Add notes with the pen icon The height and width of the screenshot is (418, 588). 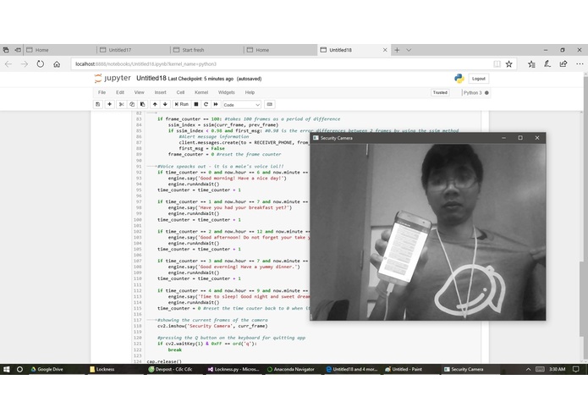(547, 64)
